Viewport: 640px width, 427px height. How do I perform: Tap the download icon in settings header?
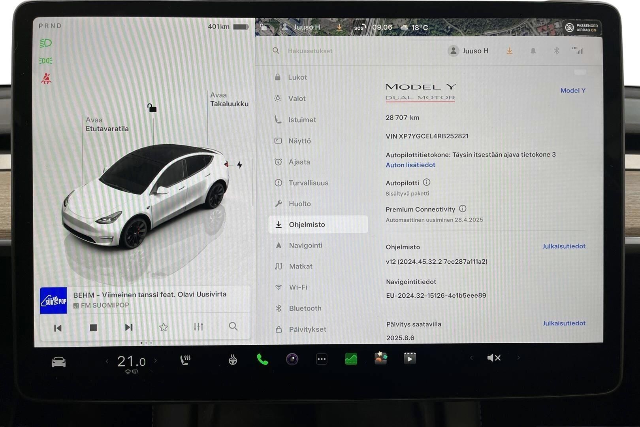[510, 51]
